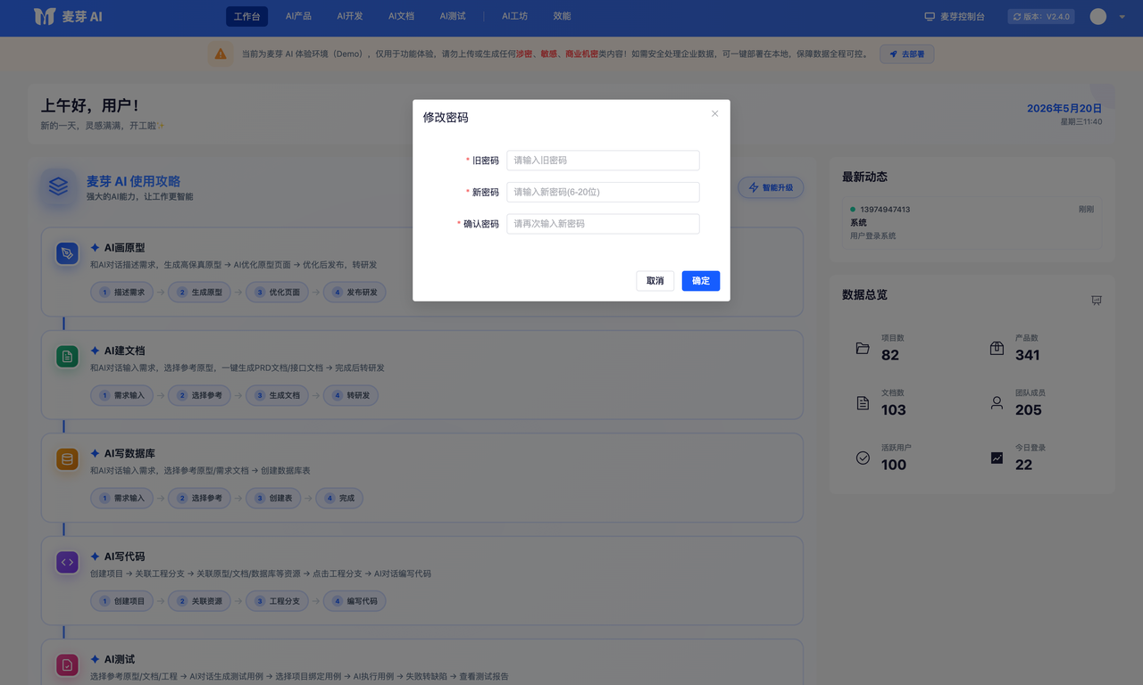Click the warning triangle icon in banner
The width and height of the screenshot is (1143, 685).
coord(220,54)
